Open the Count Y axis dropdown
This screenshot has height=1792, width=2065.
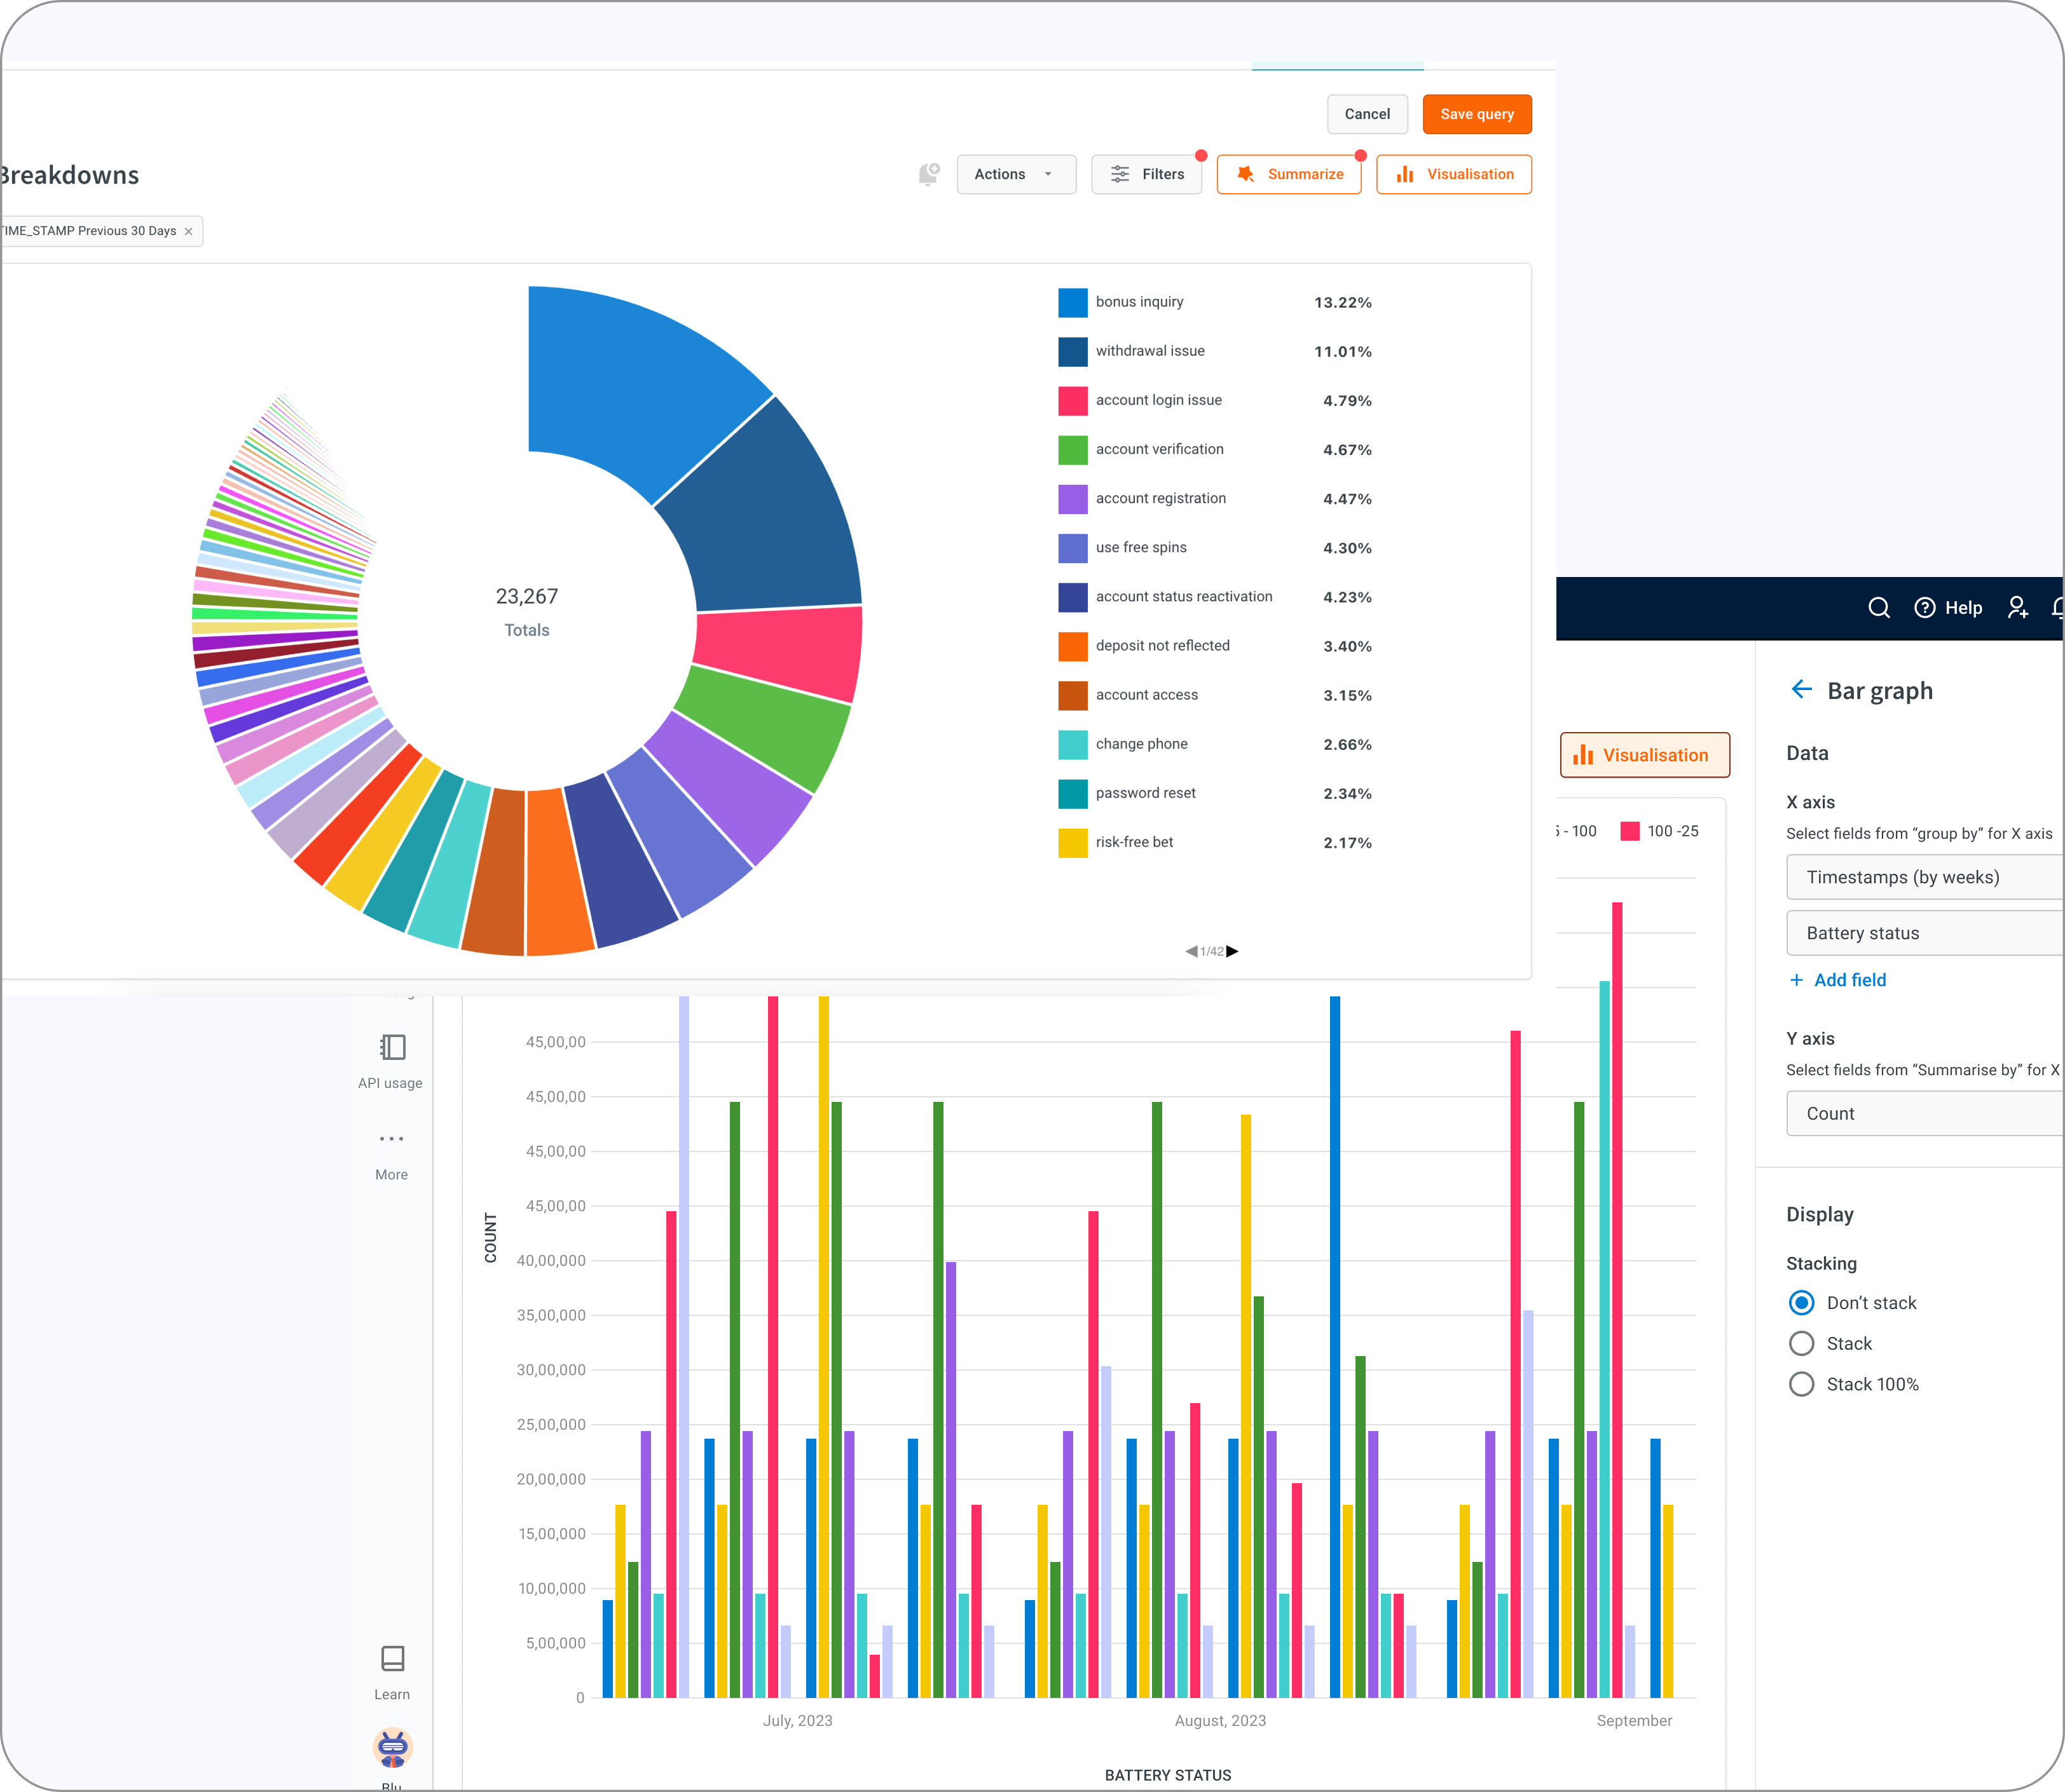pos(1921,1114)
